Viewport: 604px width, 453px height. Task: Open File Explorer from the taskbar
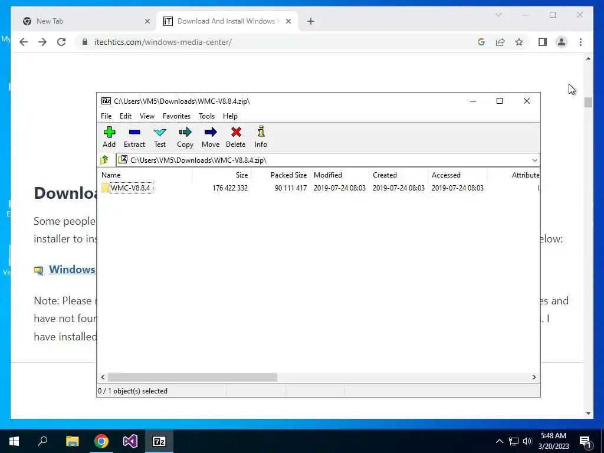tap(72, 441)
